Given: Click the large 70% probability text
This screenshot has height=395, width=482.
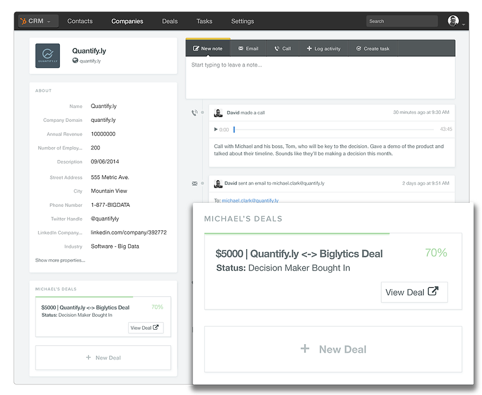Looking at the screenshot, I should pyautogui.click(x=436, y=252).
